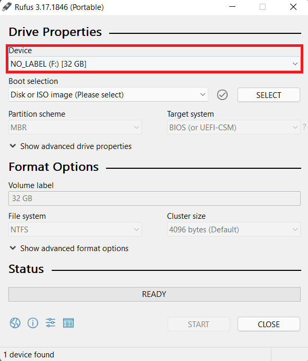The image size is (308, 361).
Task: Expand Show advanced drive properties
Action: pos(70,146)
